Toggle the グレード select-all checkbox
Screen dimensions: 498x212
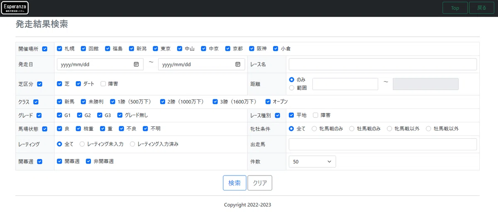(39, 116)
